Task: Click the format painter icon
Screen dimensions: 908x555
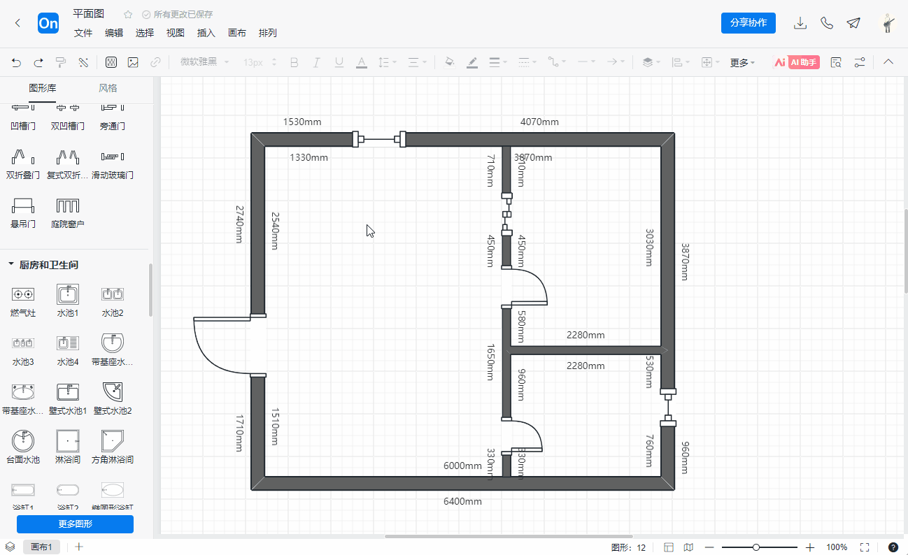Action: tap(61, 62)
